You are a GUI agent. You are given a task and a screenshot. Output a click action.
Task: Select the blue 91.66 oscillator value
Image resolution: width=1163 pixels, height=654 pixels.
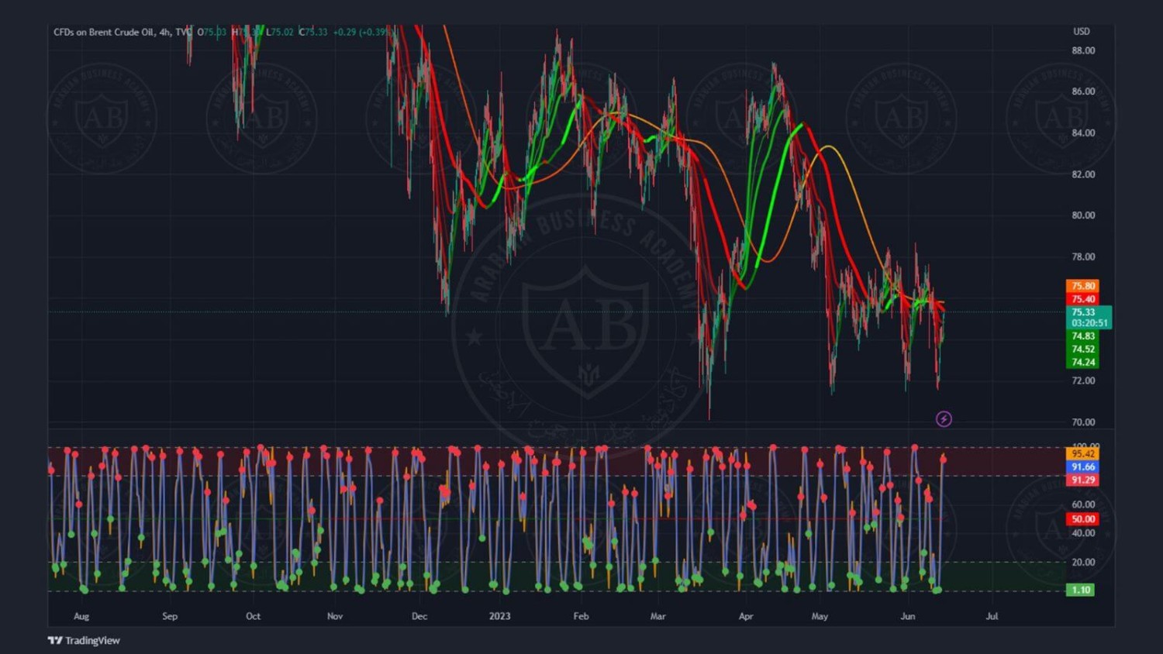(x=1082, y=467)
